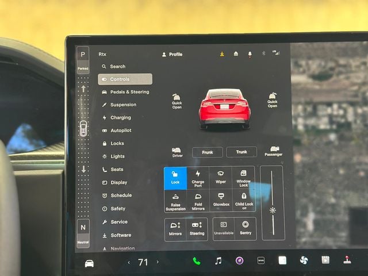The width and height of the screenshot is (368, 276).
Task: Open the Theater video app icon
Action: point(325,260)
